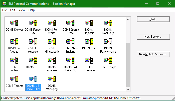Open the Help menu

pyautogui.click(x=31, y=10)
